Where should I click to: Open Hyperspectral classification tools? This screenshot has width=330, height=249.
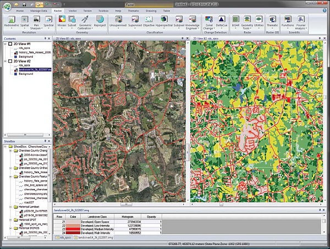point(164,21)
